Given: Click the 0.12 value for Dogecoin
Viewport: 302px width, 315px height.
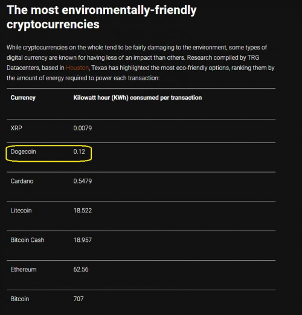Looking at the screenshot, I should [x=79, y=151].
